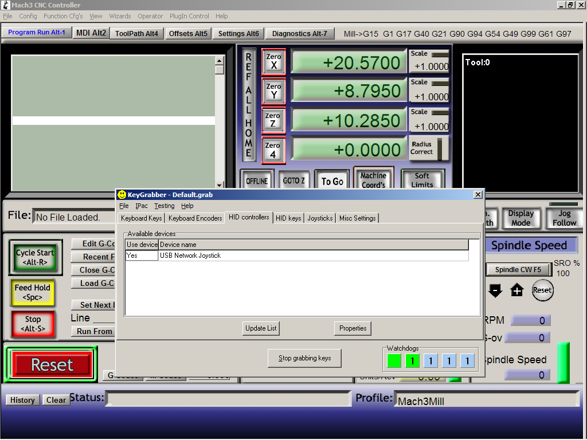Click the last blue watchdog box
The width and height of the screenshot is (587, 440).
pos(467,361)
